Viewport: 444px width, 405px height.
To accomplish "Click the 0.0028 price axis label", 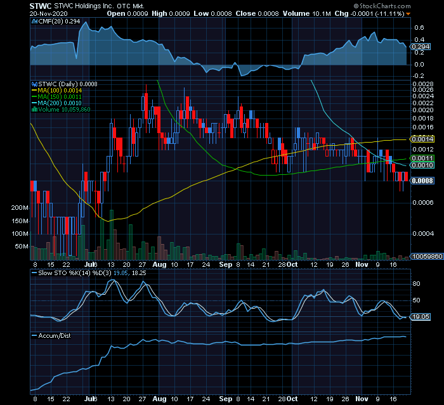I will [x=423, y=84].
